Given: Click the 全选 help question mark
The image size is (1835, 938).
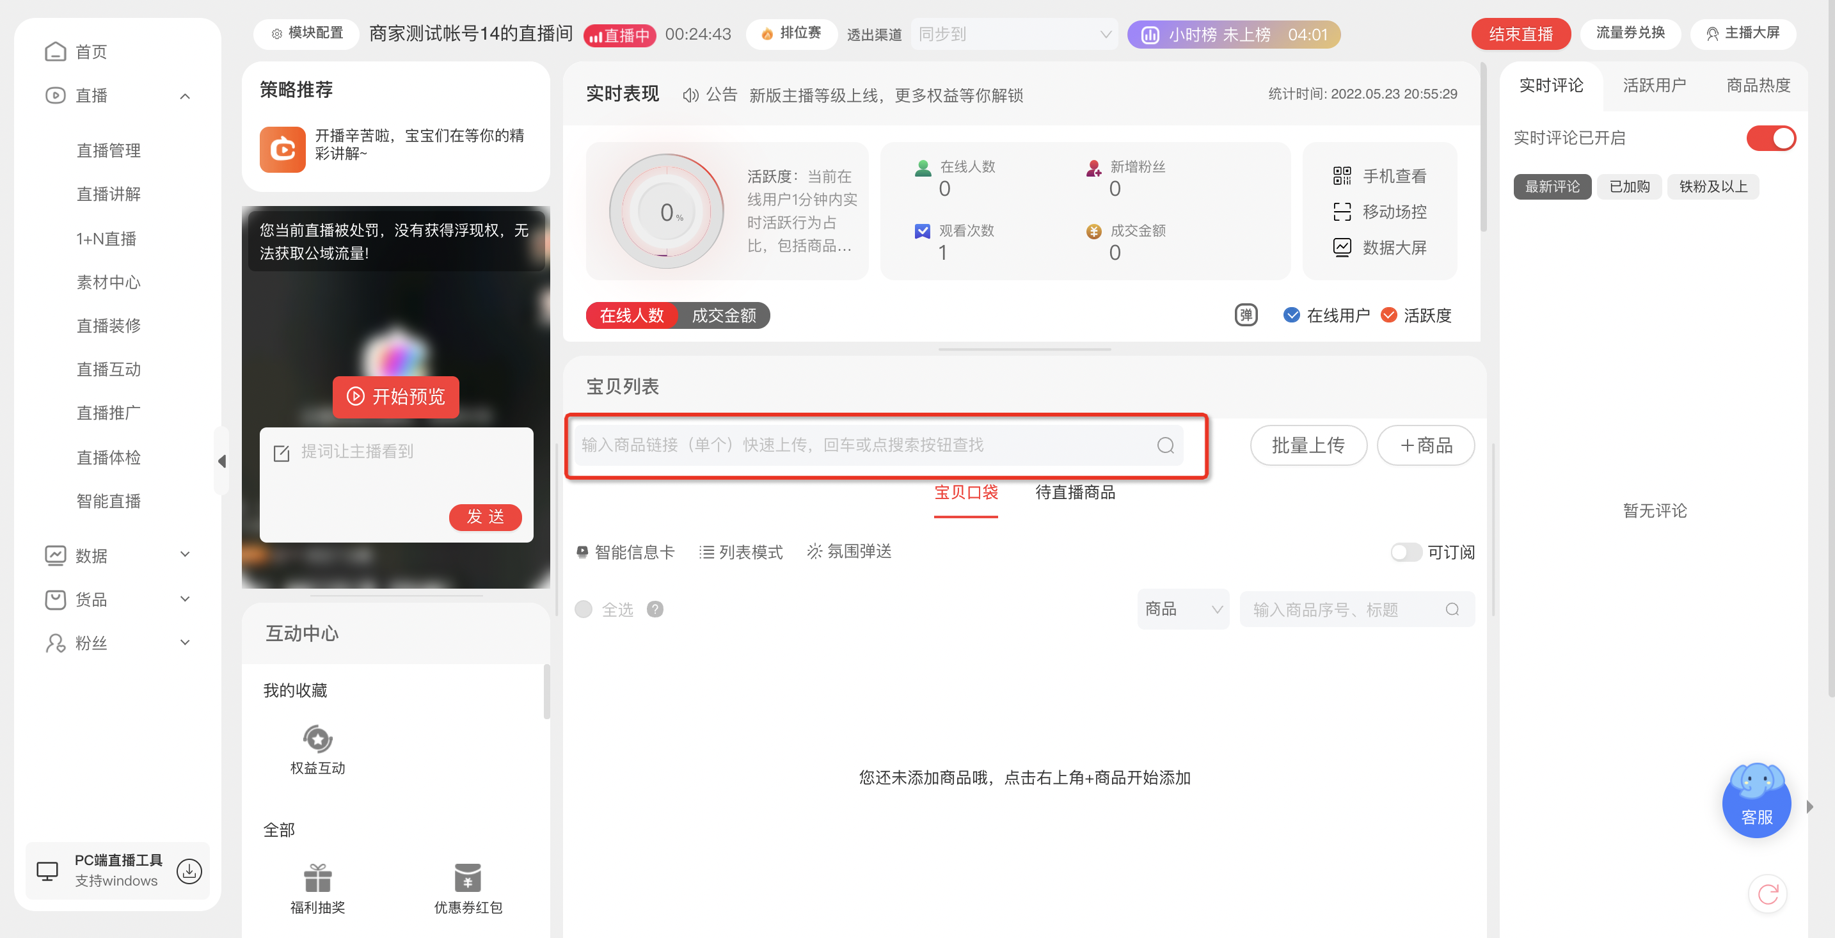Looking at the screenshot, I should coord(655,609).
